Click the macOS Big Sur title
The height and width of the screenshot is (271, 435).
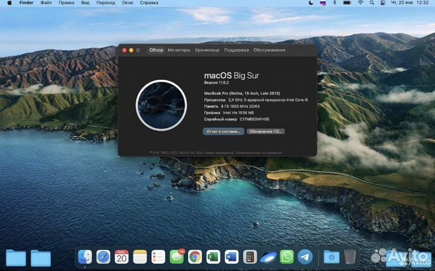(x=231, y=76)
